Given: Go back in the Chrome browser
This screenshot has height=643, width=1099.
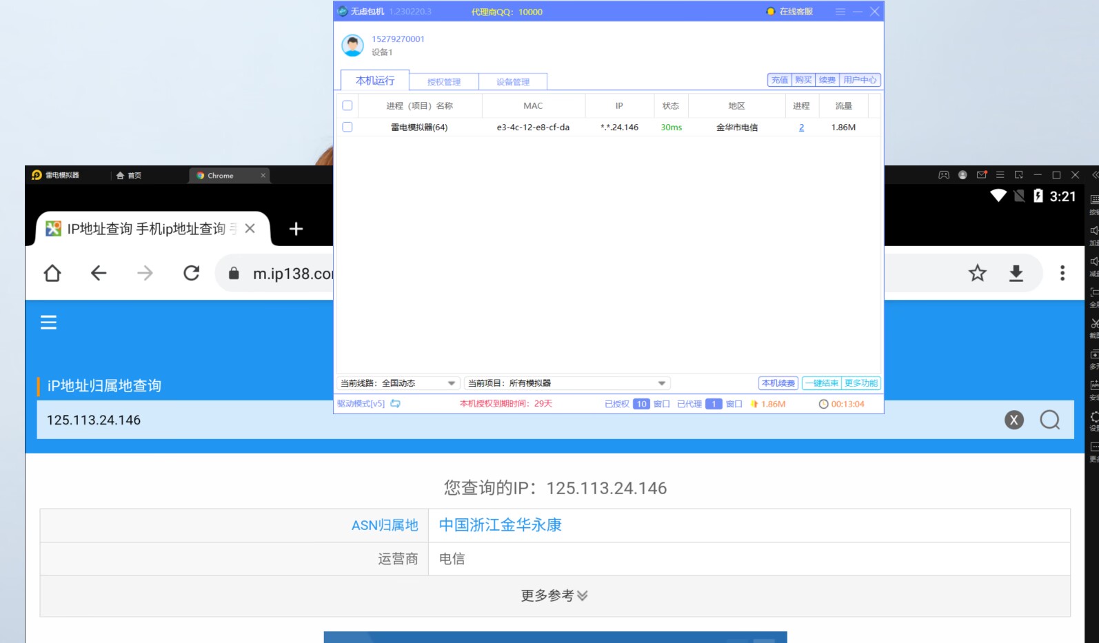Looking at the screenshot, I should (99, 274).
